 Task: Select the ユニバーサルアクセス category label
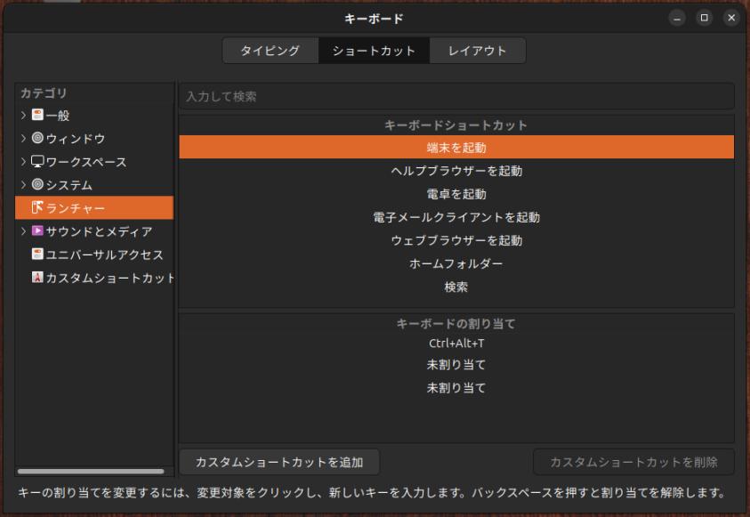[104, 254]
